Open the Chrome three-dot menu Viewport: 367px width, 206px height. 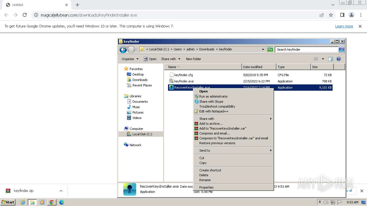pos(361,15)
